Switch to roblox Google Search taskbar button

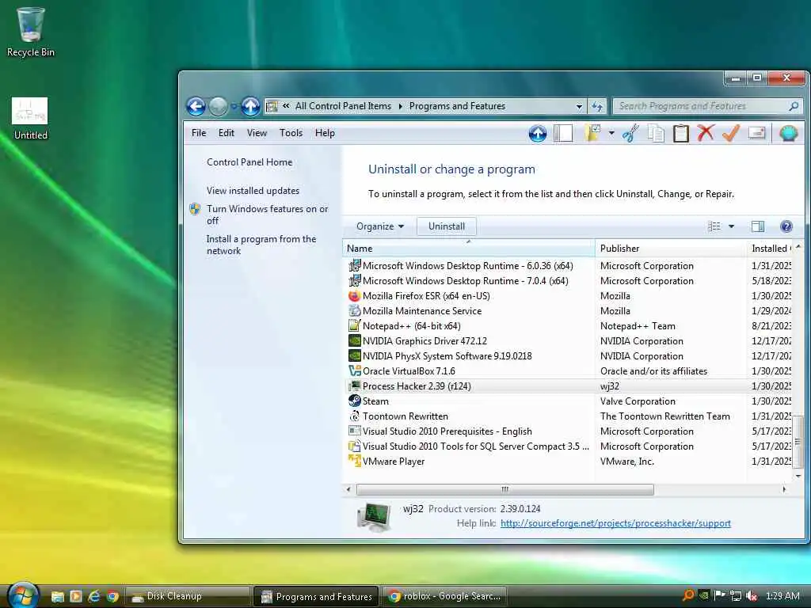pos(444,596)
